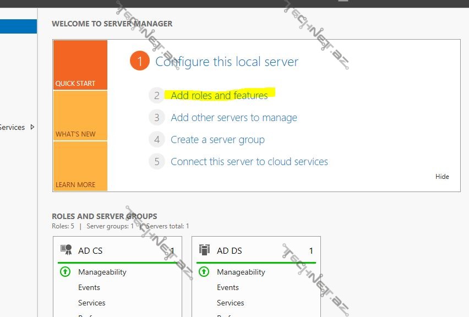Click the step 4 number circle

(x=157, y=140)
